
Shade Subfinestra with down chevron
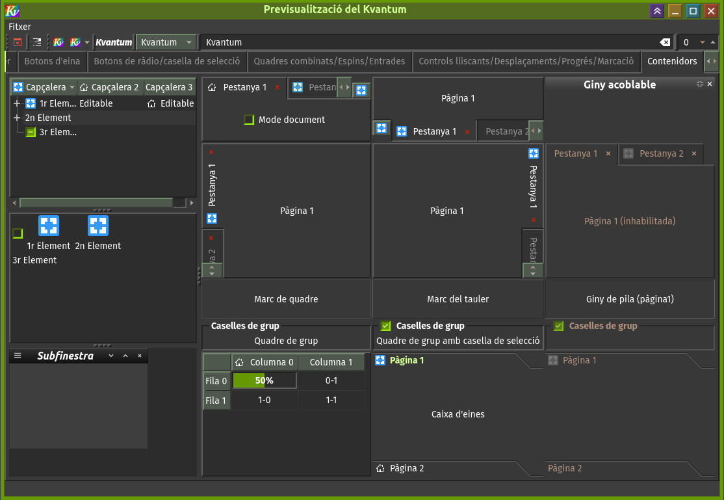point(111,356)
